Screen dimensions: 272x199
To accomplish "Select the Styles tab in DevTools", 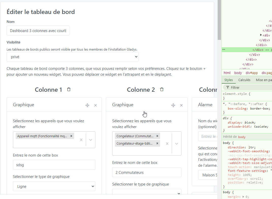I will pyautogui.click(x=228, y=80).
